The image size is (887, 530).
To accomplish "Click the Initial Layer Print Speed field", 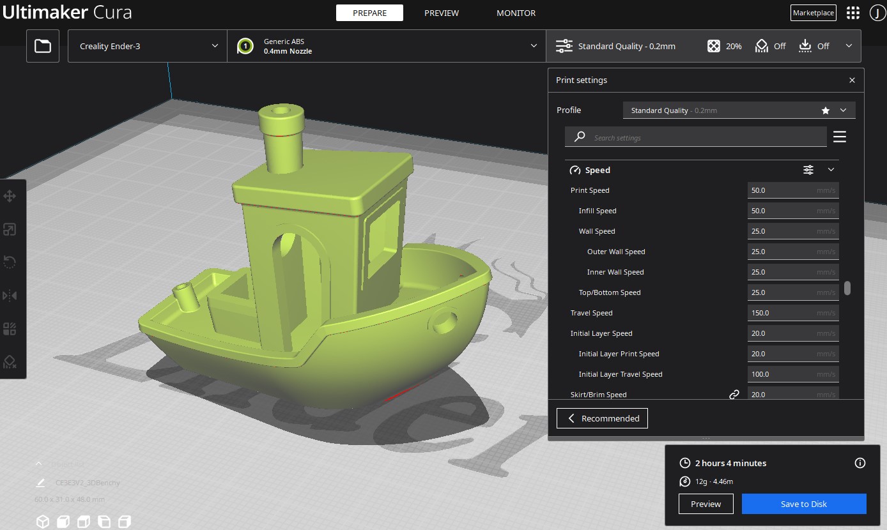I will click(793, 354).
